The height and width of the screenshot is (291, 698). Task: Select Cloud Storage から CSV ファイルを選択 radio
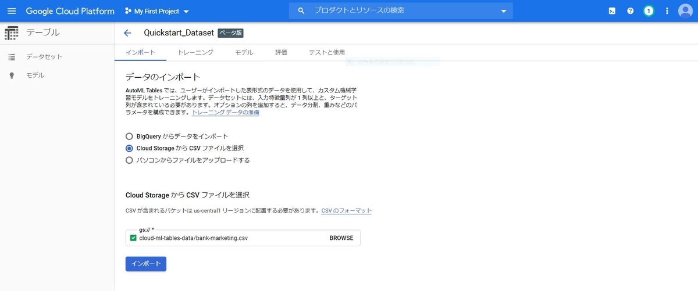[130, 148]
